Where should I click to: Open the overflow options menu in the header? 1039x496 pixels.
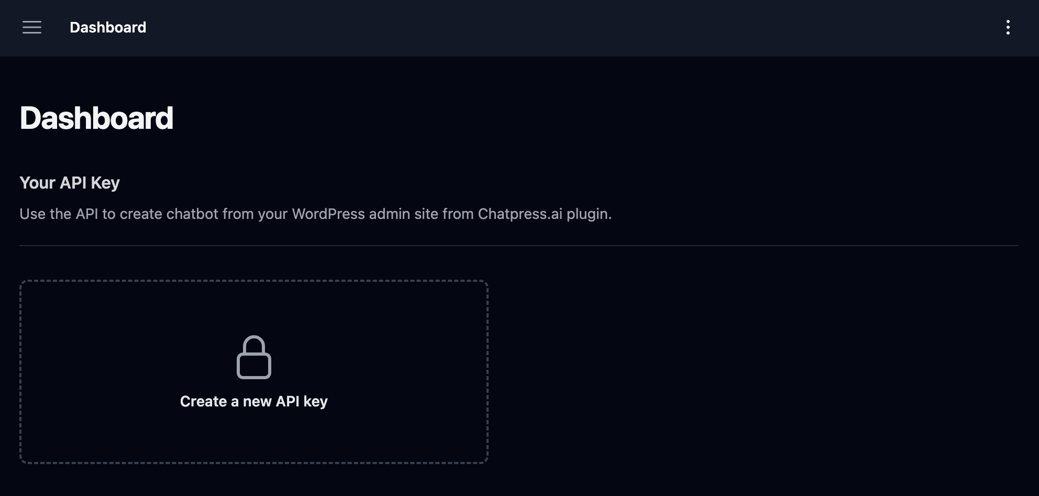[x=1008, y=27]
